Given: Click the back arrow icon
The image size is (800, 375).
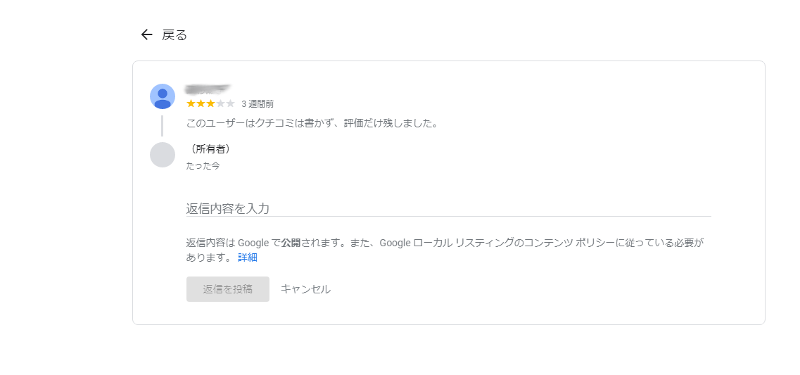Looking at the screenshot, I should pos(146,34).
